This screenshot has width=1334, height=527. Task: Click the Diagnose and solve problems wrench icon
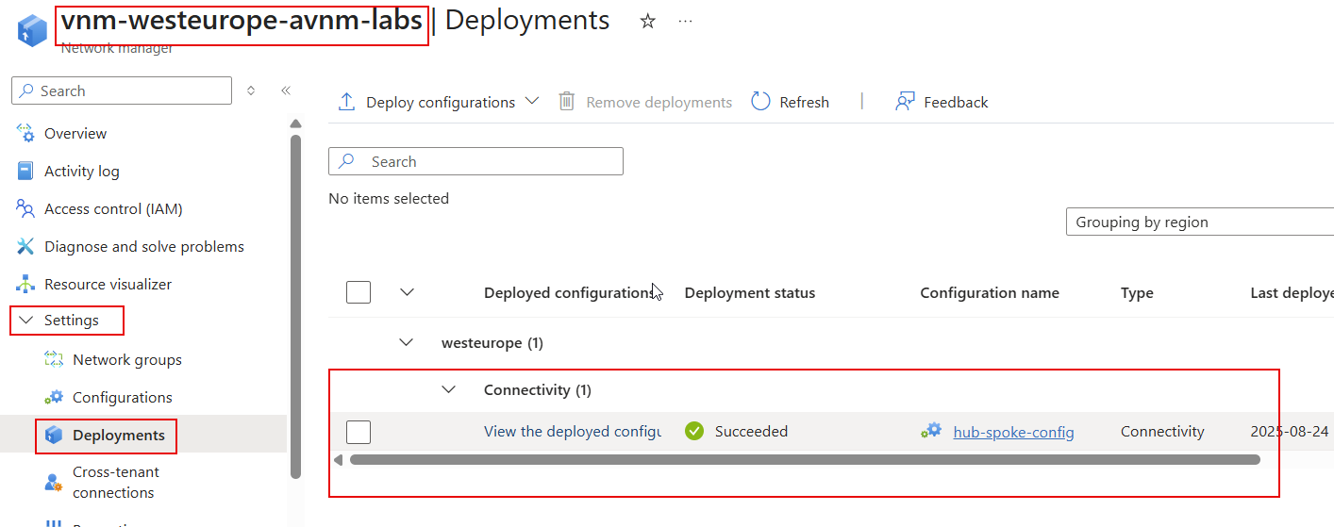coord(25,247)
